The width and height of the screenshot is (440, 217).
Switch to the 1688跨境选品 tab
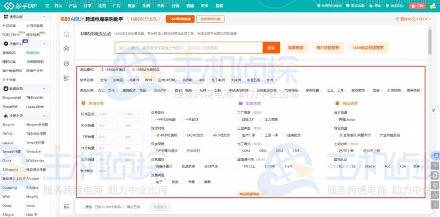click(180, 19)
